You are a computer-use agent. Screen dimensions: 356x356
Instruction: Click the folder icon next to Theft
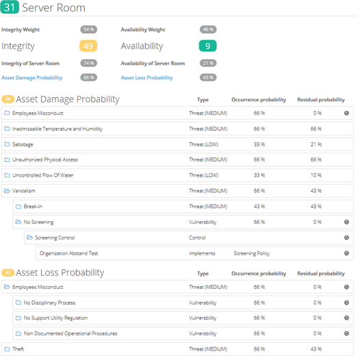click(7, 349)
